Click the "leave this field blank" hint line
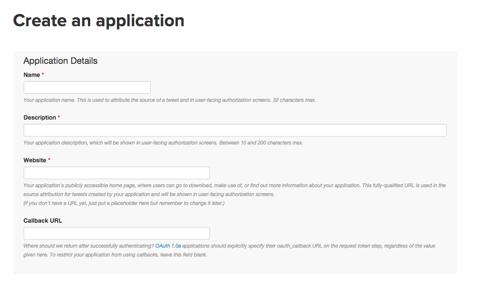This screenshot has width=492, height=292. pos(115,255)
